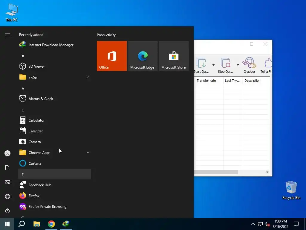This screenshot has height=230, width=306.
Task: Open Calendar app
Action: coord(55,131)
